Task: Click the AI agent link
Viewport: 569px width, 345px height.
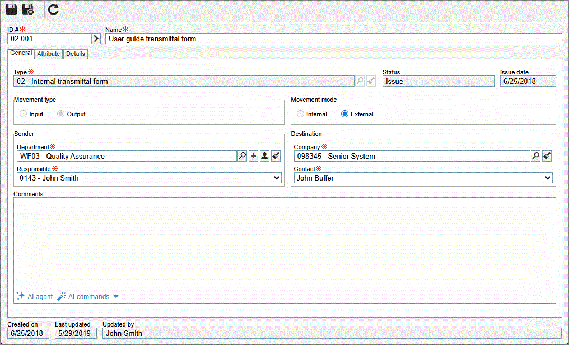Action: [x=35, y=297]
